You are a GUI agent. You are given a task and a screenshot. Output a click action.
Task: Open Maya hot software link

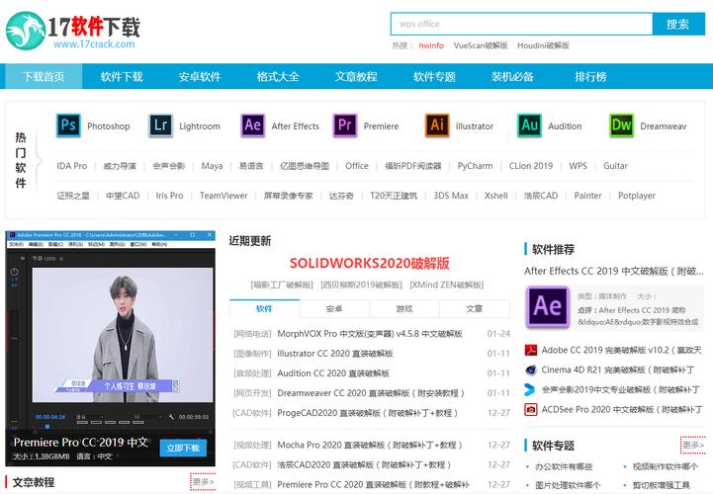point(212,166)
